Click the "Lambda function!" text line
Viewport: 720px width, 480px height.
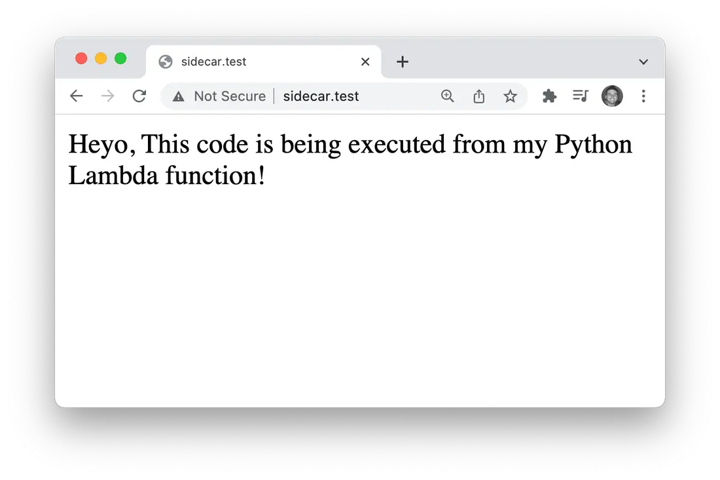(167, 175)
